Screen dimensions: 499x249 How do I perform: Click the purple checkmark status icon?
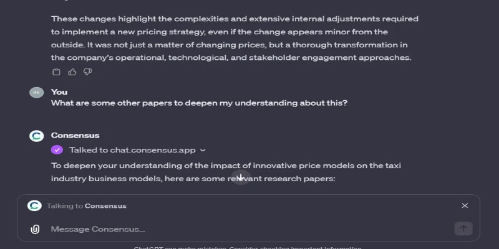coord(57,150)
